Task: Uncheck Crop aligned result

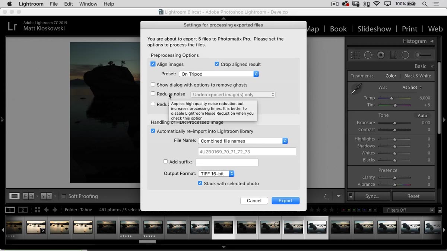Action: click(217, 64)
